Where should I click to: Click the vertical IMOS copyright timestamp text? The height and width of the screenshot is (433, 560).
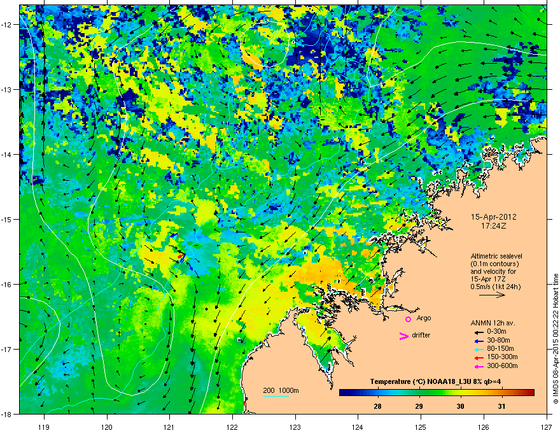(x=556, y=338)
